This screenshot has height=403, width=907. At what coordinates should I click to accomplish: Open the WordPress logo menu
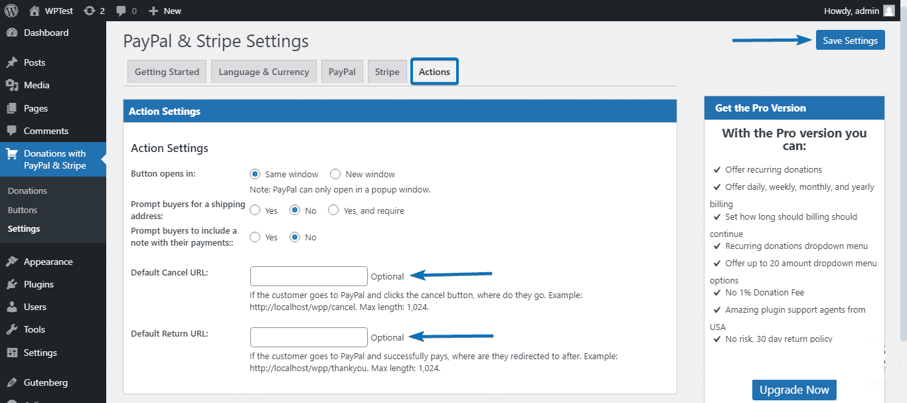coord(11,11)
